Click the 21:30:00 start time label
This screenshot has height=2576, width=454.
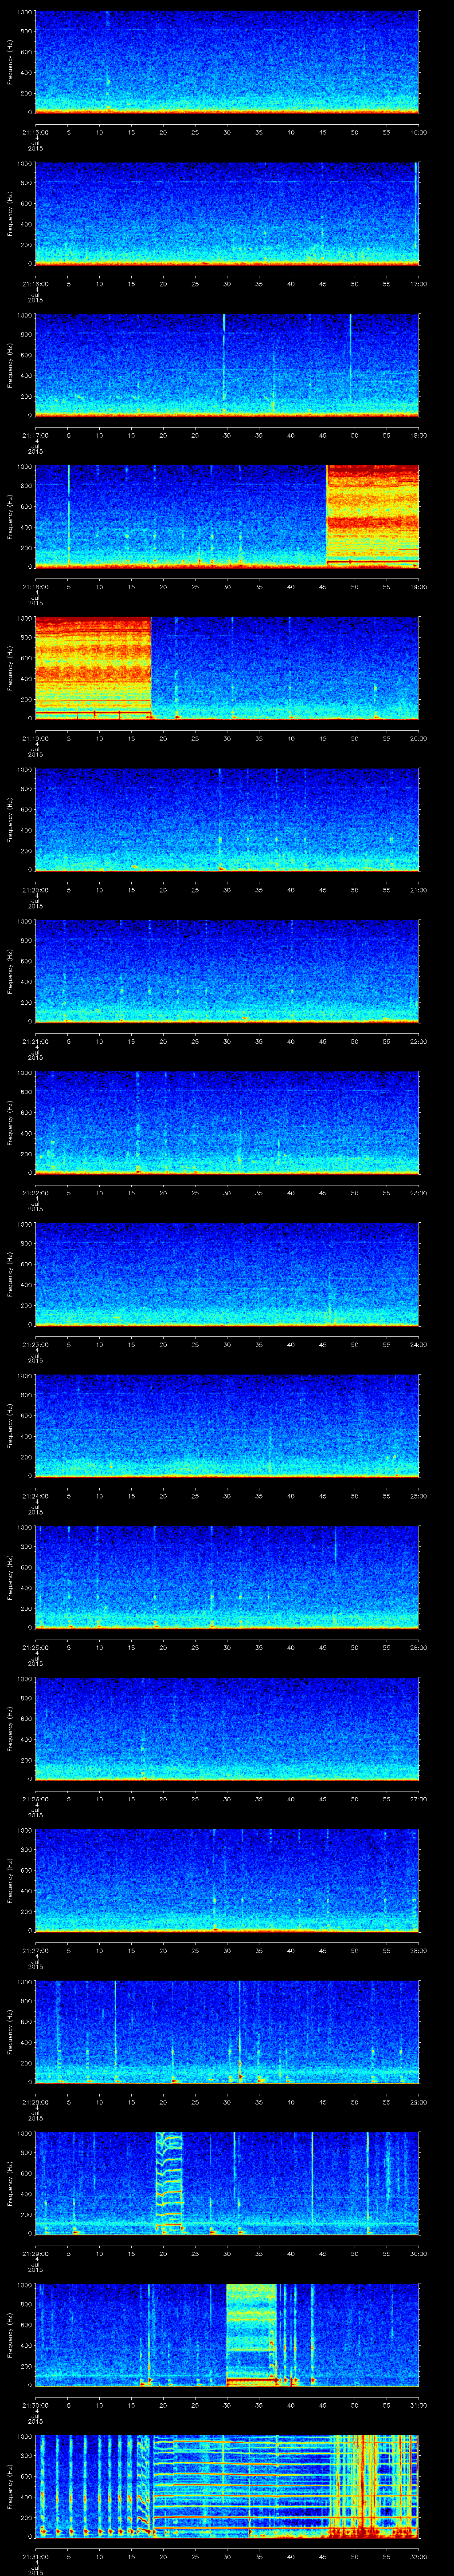click(35, 2405)
